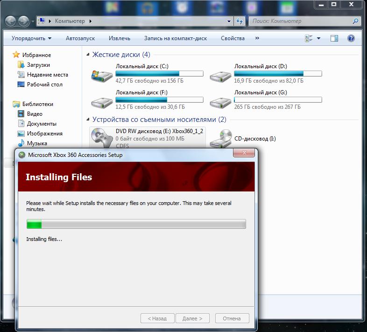Screen dimensions: 367x332
Task: Click the '265 ГБ свободно из 267 ГБ' text
Action: 267,107
